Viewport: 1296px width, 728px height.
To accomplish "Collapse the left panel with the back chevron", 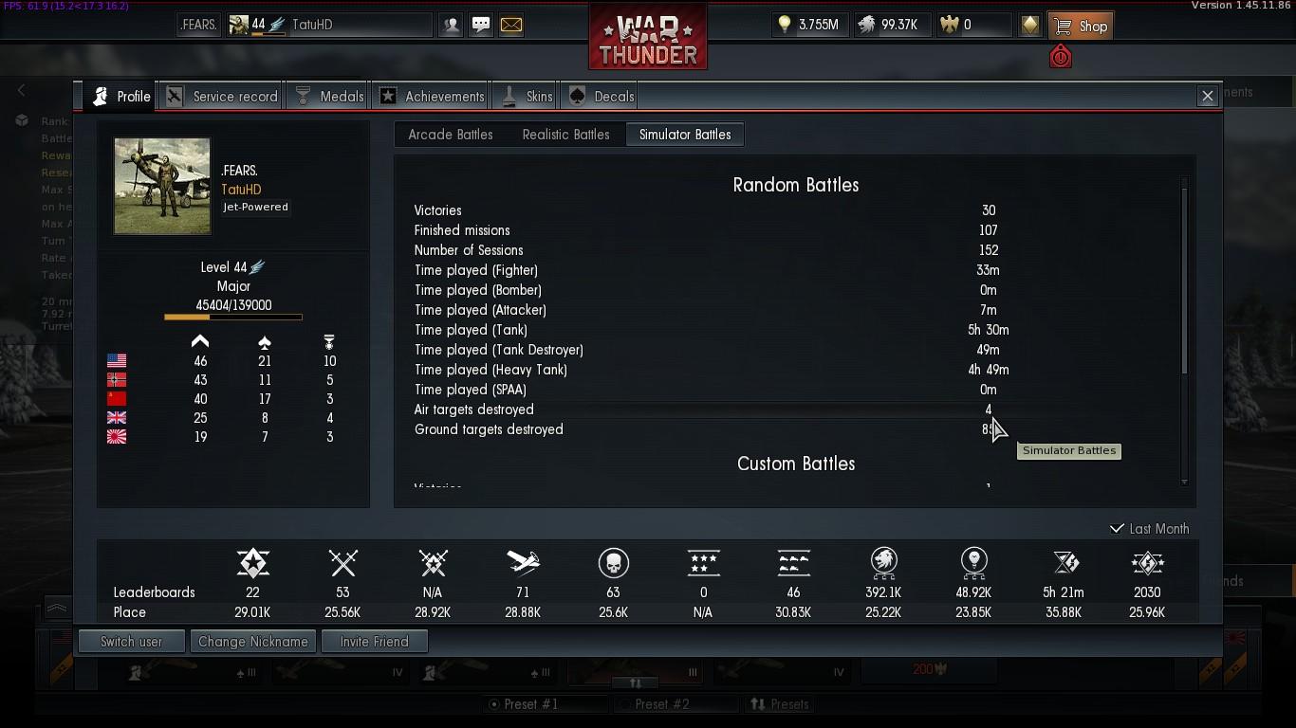I will 22,90.
